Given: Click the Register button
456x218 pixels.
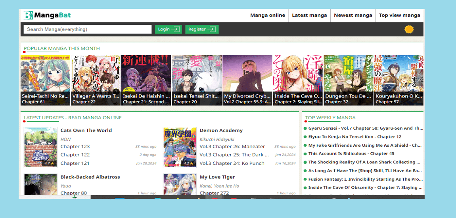Looking at the screenshot, I should [202, 29].
